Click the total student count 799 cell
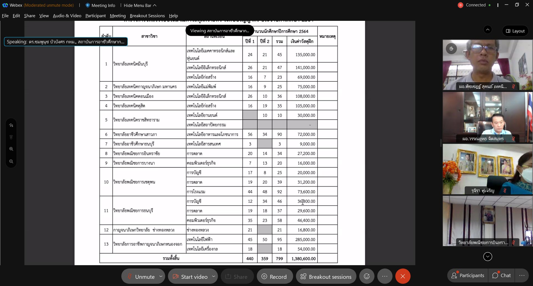 pos(279,259)
